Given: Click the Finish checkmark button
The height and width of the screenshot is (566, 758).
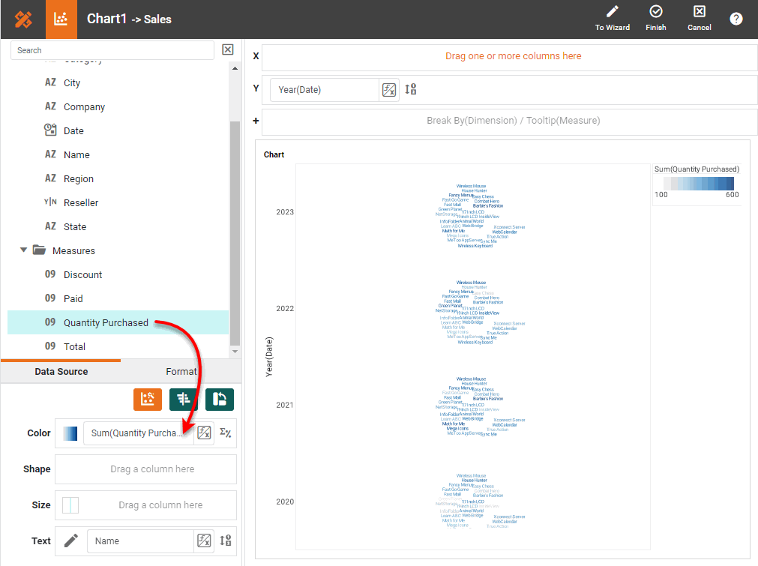Looking at the screenshot, I should (655, 13).
